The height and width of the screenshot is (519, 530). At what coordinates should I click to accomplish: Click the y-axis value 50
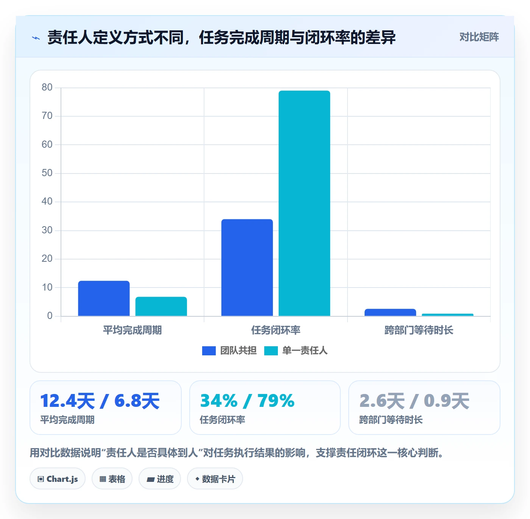(x=47, y=173)
